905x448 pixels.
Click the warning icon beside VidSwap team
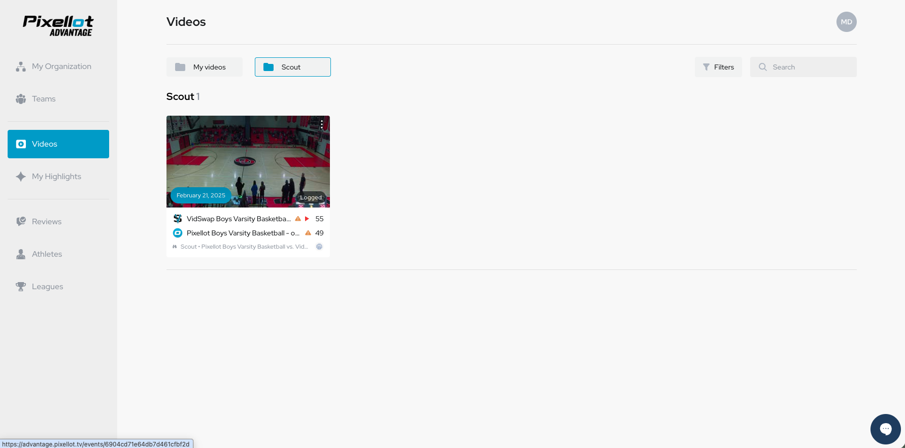tap(298, 219)
